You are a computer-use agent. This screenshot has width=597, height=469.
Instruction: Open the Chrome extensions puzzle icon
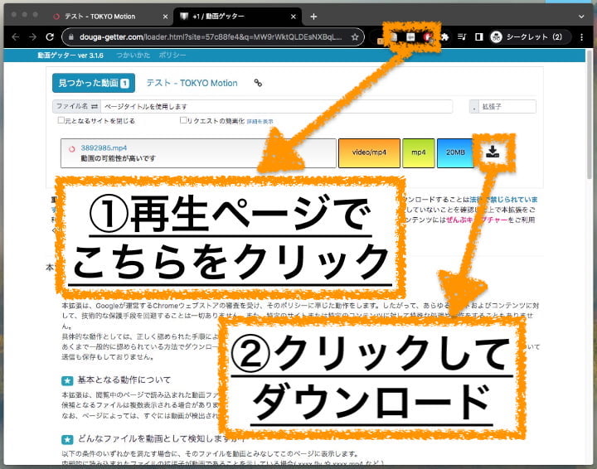[x=444, y=37]
